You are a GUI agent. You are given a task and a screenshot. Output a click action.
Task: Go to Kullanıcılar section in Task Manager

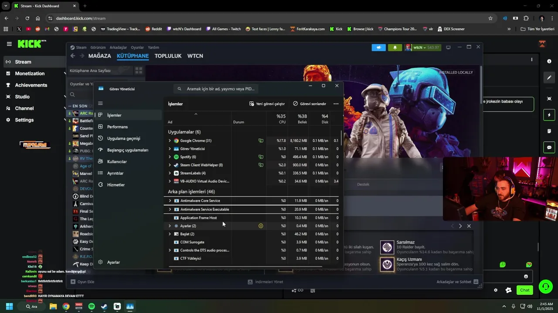pos(117,162)
